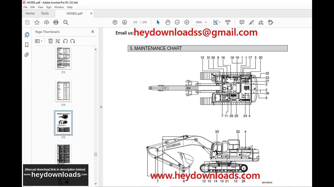Click the '/ 270' total page count
The image size is (334, 187).
click(144, 22)
